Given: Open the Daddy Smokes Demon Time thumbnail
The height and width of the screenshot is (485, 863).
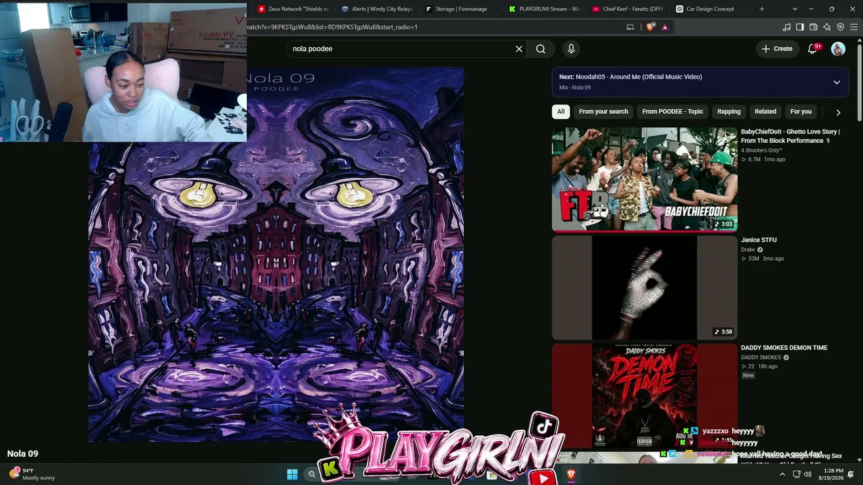Looking at the screenshot, I should [645, 396].
